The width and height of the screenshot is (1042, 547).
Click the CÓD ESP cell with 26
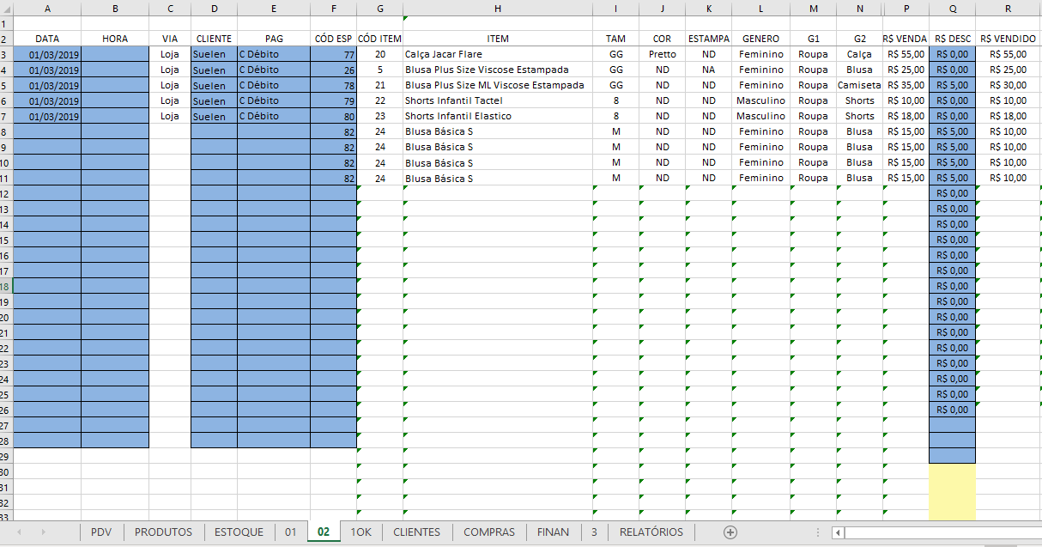click(333, 70)
